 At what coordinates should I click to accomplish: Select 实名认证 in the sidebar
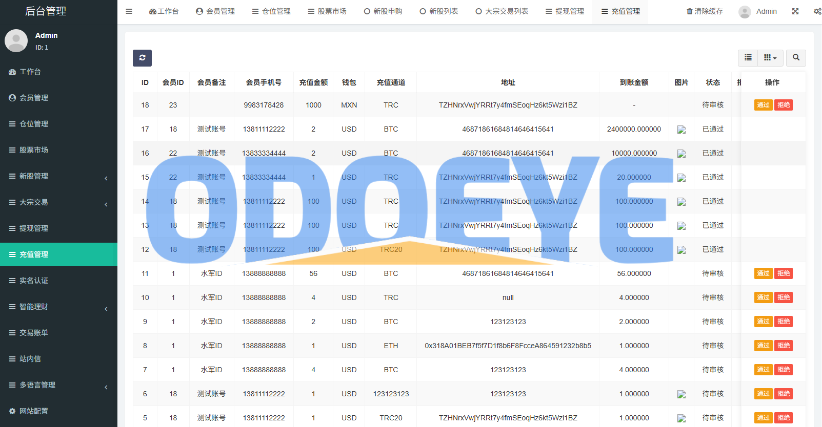click(x=34, y=281)
